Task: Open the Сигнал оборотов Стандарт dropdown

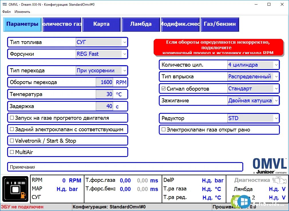Action: [x=253, y=89]
